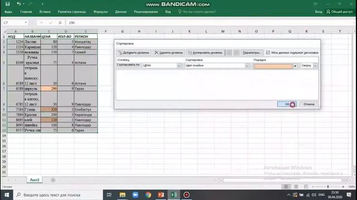This screenshot has height=200, width=357.
Task: Open the color order dropdown arrow
Action: 295,66
